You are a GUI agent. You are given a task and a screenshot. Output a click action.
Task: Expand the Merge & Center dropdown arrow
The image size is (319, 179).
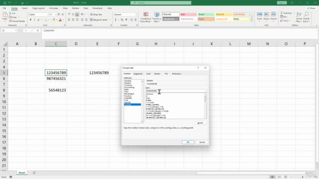pyautogui.click(x=110, y=20)
